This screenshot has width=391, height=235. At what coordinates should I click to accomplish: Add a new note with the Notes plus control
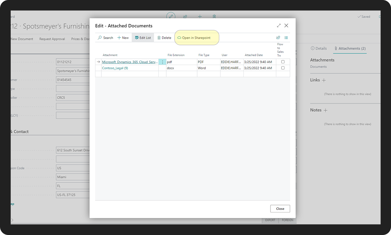click(x=326, y=110)
